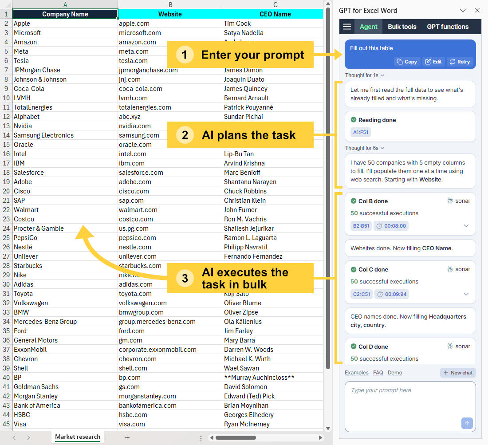Open the hamburger menu in the GPT panel
The image size is (488, 445).
346,26
